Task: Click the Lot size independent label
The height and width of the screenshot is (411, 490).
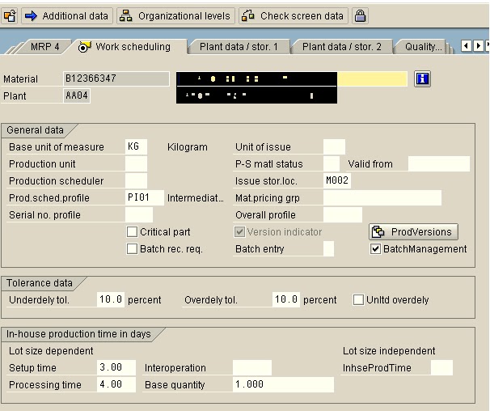Action: point(389,350)
